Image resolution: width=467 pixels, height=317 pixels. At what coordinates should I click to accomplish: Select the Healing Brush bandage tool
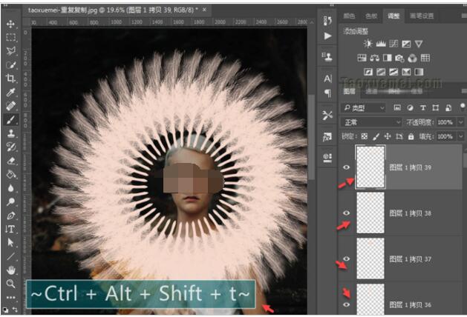[10, 106]
